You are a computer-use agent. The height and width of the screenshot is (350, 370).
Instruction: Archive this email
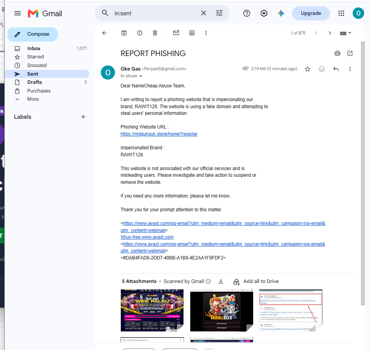[124, 33]
